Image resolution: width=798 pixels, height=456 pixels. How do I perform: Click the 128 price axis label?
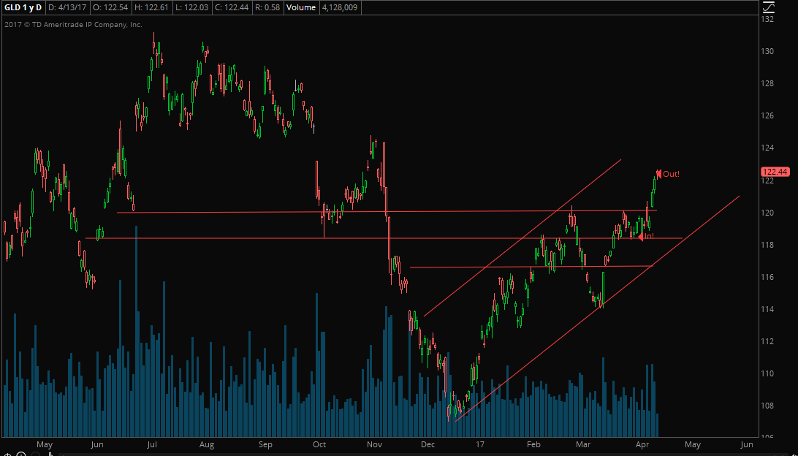pos(768,83)
